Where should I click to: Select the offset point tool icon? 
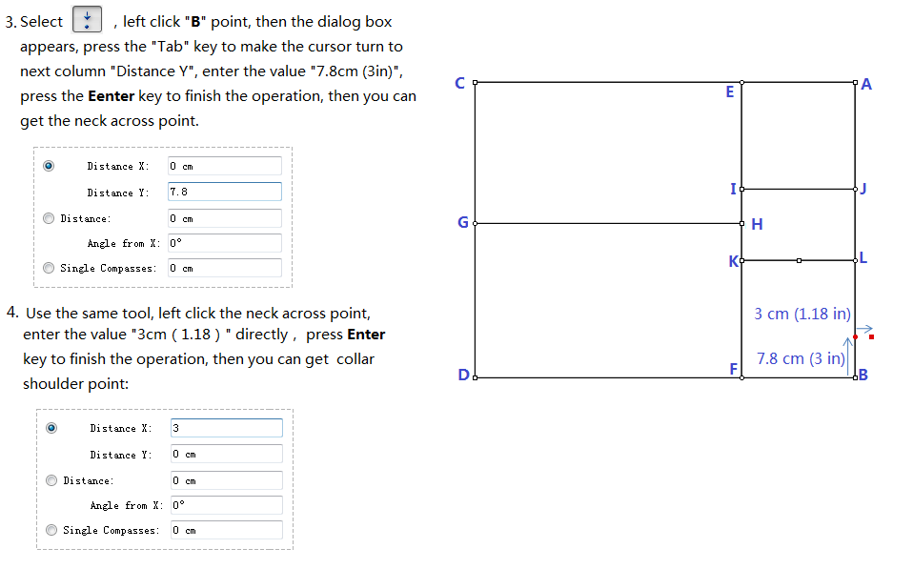(x=87, y=20)
